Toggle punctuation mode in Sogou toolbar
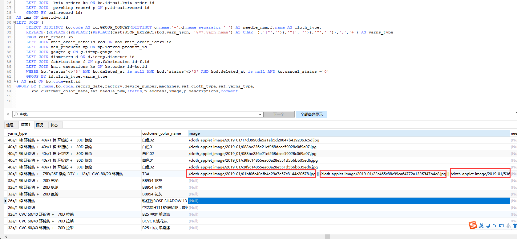The width and height of the screenshot is (517, 239). [495, 226]
